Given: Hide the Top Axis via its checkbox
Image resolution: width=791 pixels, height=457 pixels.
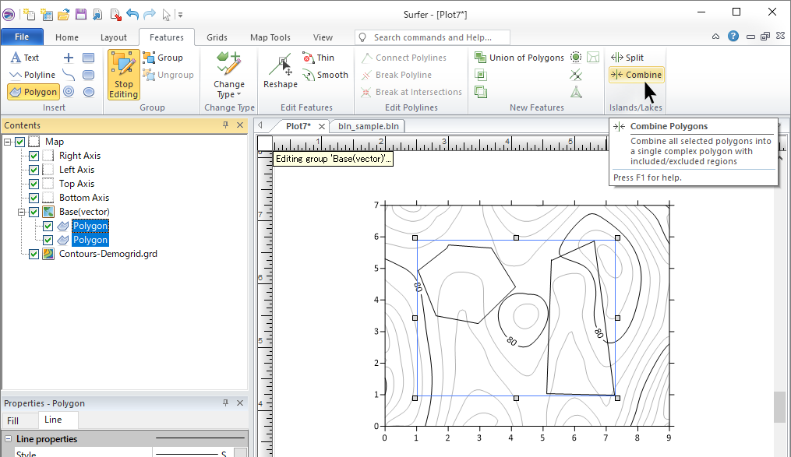Looking at the screenshot, I should click(x=34, y=184).
